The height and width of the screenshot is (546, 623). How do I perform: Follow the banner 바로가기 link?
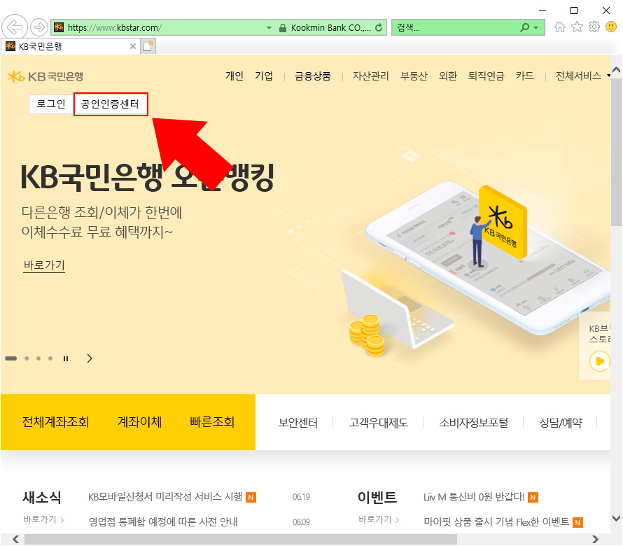[44, 265]
